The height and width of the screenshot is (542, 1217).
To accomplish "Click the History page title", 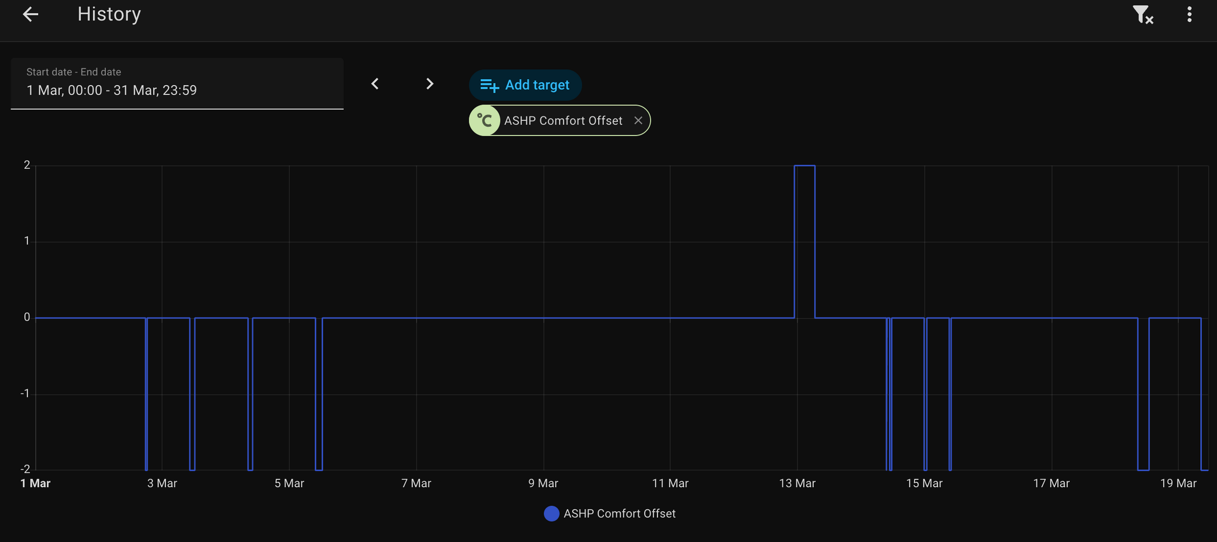I will [109, 14].
